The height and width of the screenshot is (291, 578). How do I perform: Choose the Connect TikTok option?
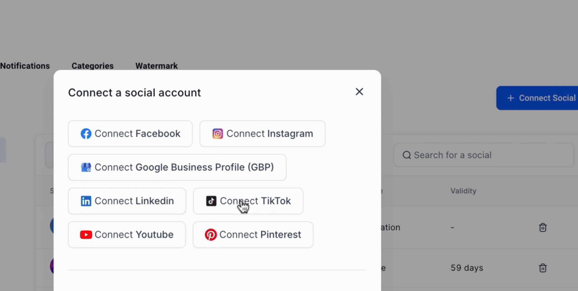click(248, 201)
